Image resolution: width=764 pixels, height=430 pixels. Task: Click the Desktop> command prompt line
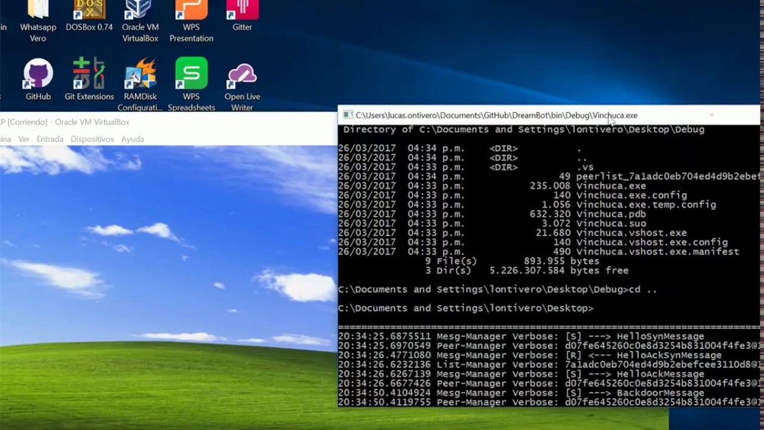[466, 308]
